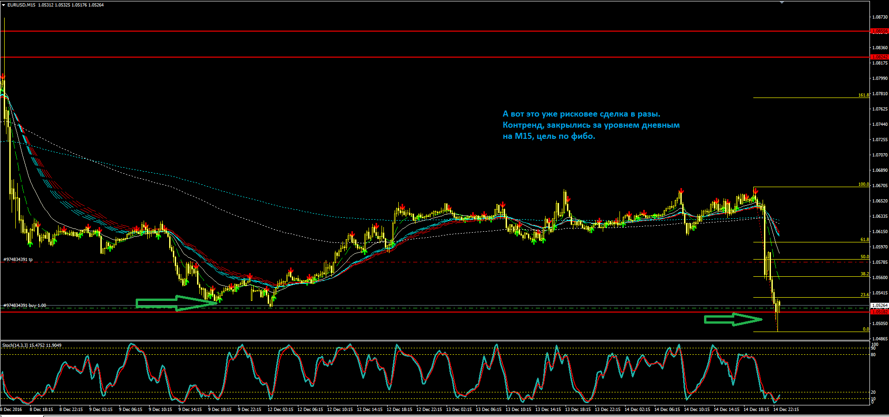Click the red 1.08252 price level tag
Screen dimensions: 889x417
[x=879, y=57]
